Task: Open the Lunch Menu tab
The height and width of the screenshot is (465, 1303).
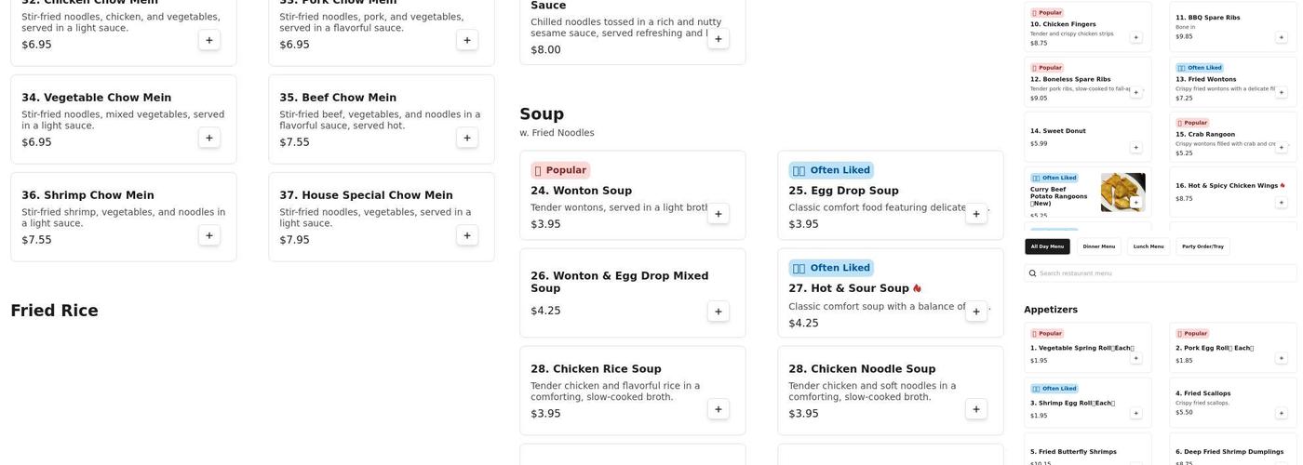Action: pos(1149,246)
